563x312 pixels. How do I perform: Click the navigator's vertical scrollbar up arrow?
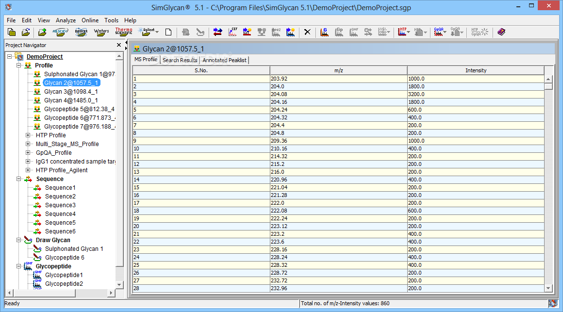119,56
